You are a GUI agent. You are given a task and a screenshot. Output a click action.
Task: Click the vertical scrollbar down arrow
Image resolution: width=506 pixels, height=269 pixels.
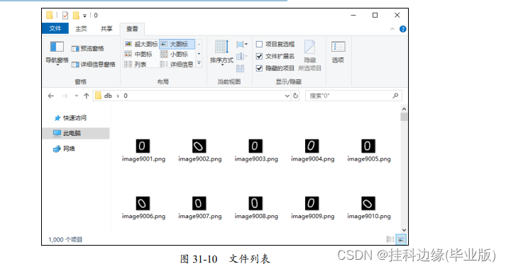click(x=404, y=230)
